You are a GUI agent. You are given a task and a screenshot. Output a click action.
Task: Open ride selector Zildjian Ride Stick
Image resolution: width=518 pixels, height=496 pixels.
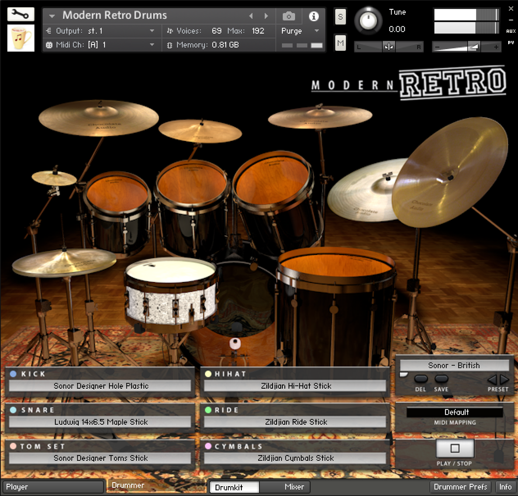295,422
